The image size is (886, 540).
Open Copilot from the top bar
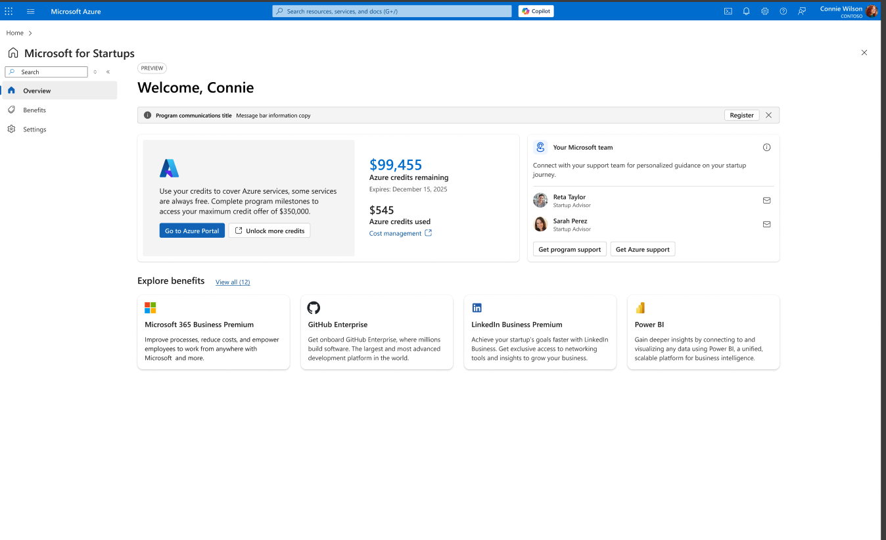coord(536,11)
